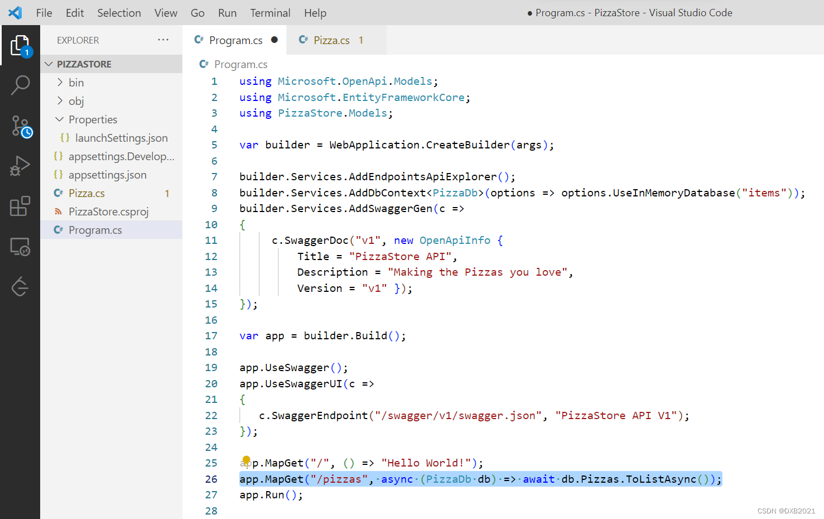Click JSON braces icon beside appsettings.json
Screen dimensions: 824x519
point(58,175)
